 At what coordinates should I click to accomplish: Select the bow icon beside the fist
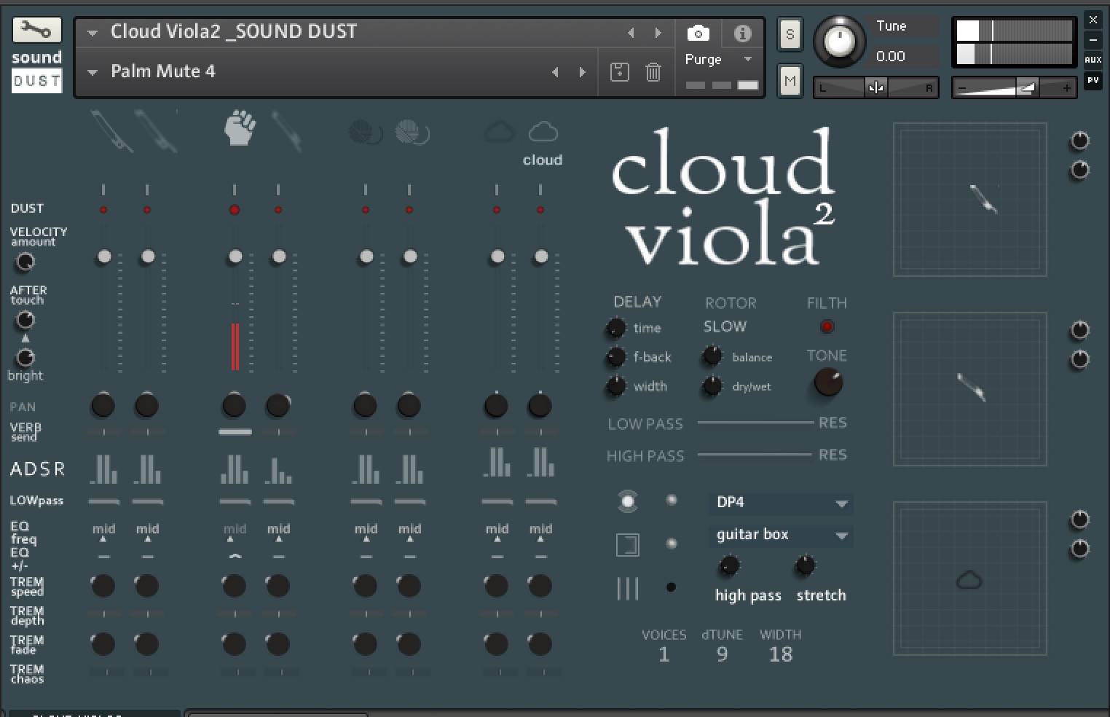(x=286, y=131)
